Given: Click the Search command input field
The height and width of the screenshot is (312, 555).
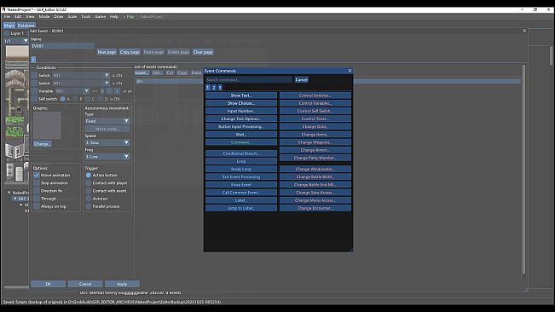Looking at the screenshot, I should 249,80.
